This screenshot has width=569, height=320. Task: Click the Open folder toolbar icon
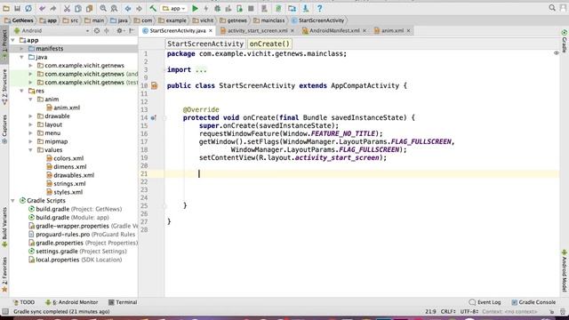(x=6, y=8)
